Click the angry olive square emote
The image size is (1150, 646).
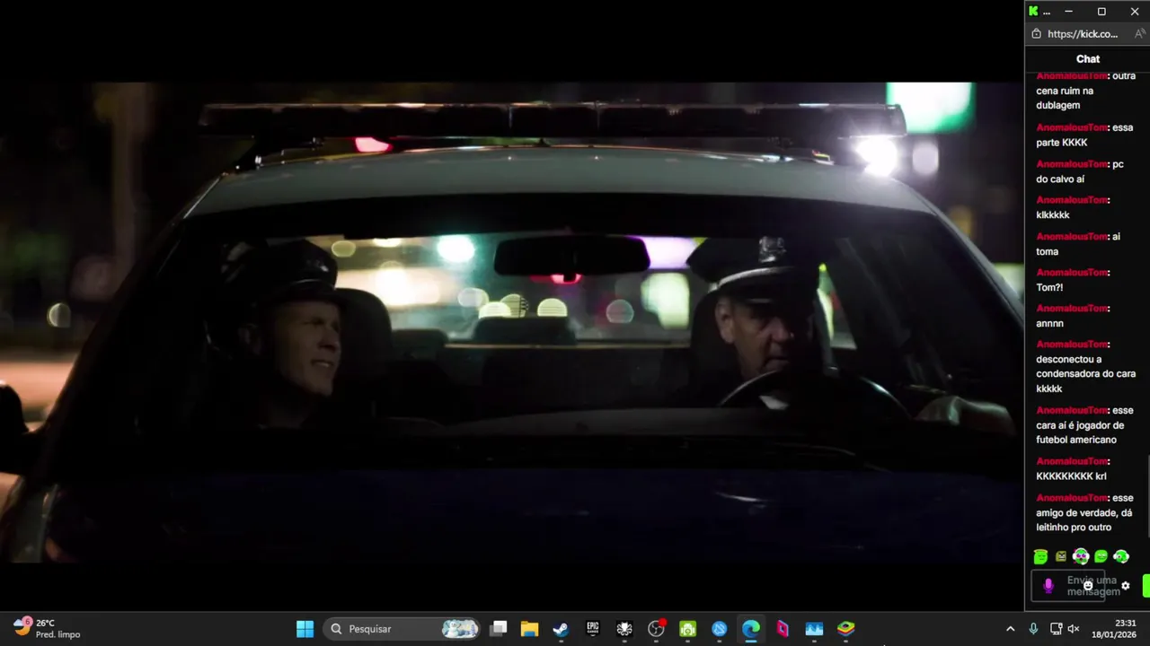(1061, 556)
